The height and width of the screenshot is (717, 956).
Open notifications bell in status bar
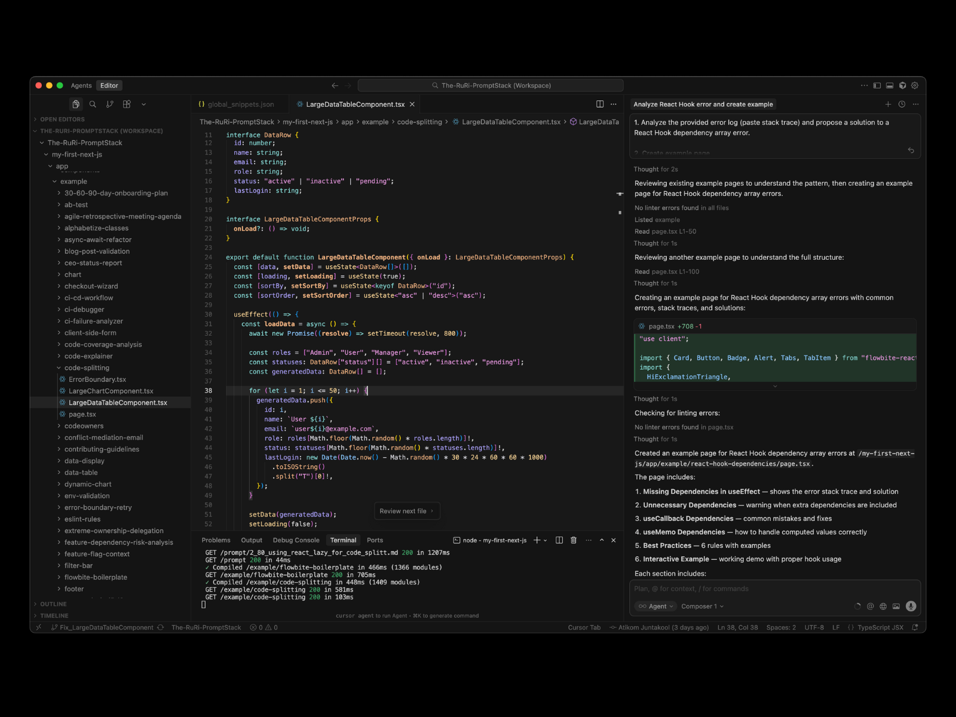pyautogui.click(x=915, y=627)
